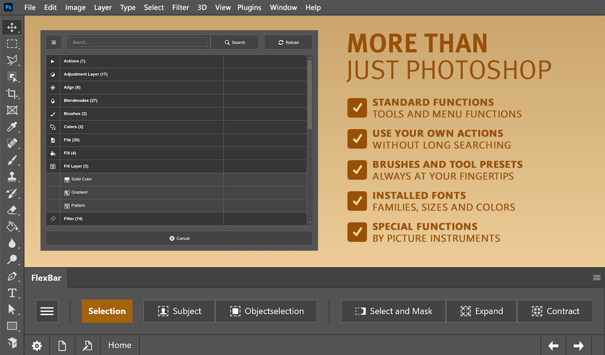The height and width of the screenshot is (355, 605).
Task: Toggle Standard Functions checkmark
Action: (357, 108)
